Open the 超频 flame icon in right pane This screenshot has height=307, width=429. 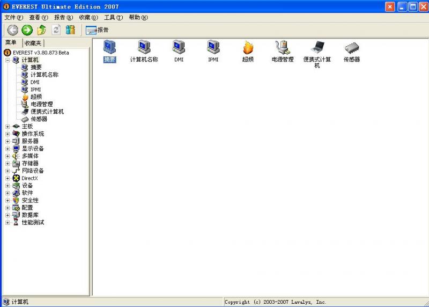click(x=248, y=52)
